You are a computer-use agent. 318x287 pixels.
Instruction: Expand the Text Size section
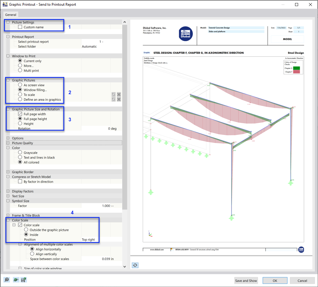[8, 196]
